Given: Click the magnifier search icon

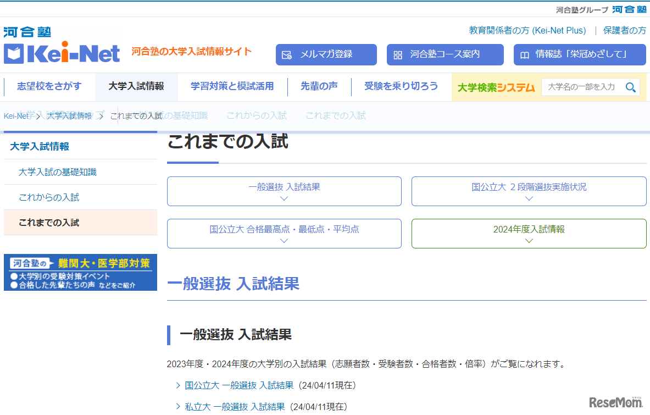Looking at the screenshot, I should point(630,87).
